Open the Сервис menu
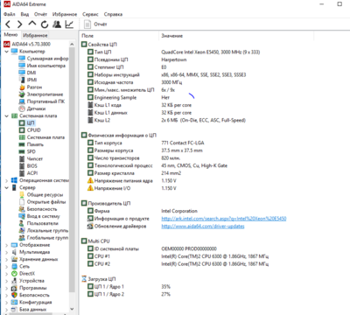 coord(90,14)
